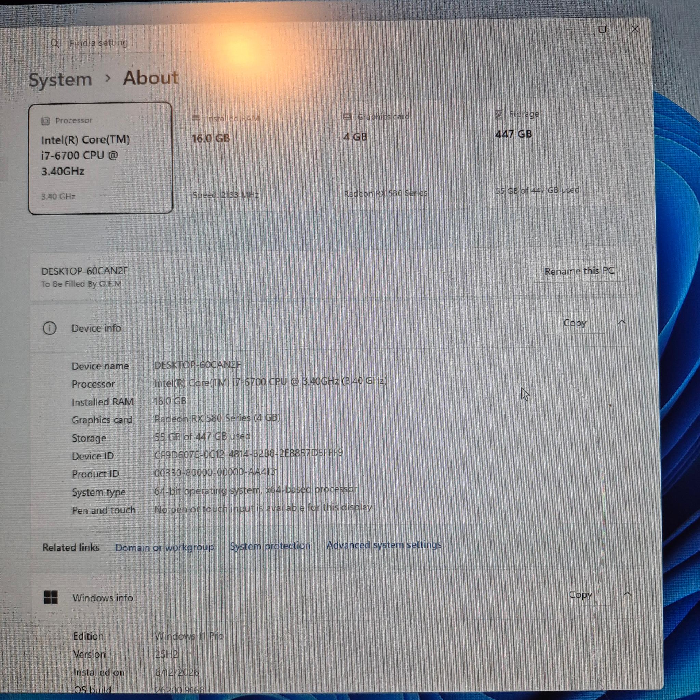Click the search magnifier icon
The height and width of the screenshot is (700, 700).
[55, 44]
